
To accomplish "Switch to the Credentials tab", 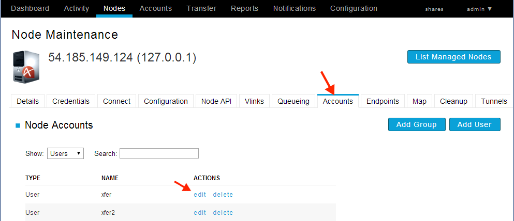I will tap(71, 101).
